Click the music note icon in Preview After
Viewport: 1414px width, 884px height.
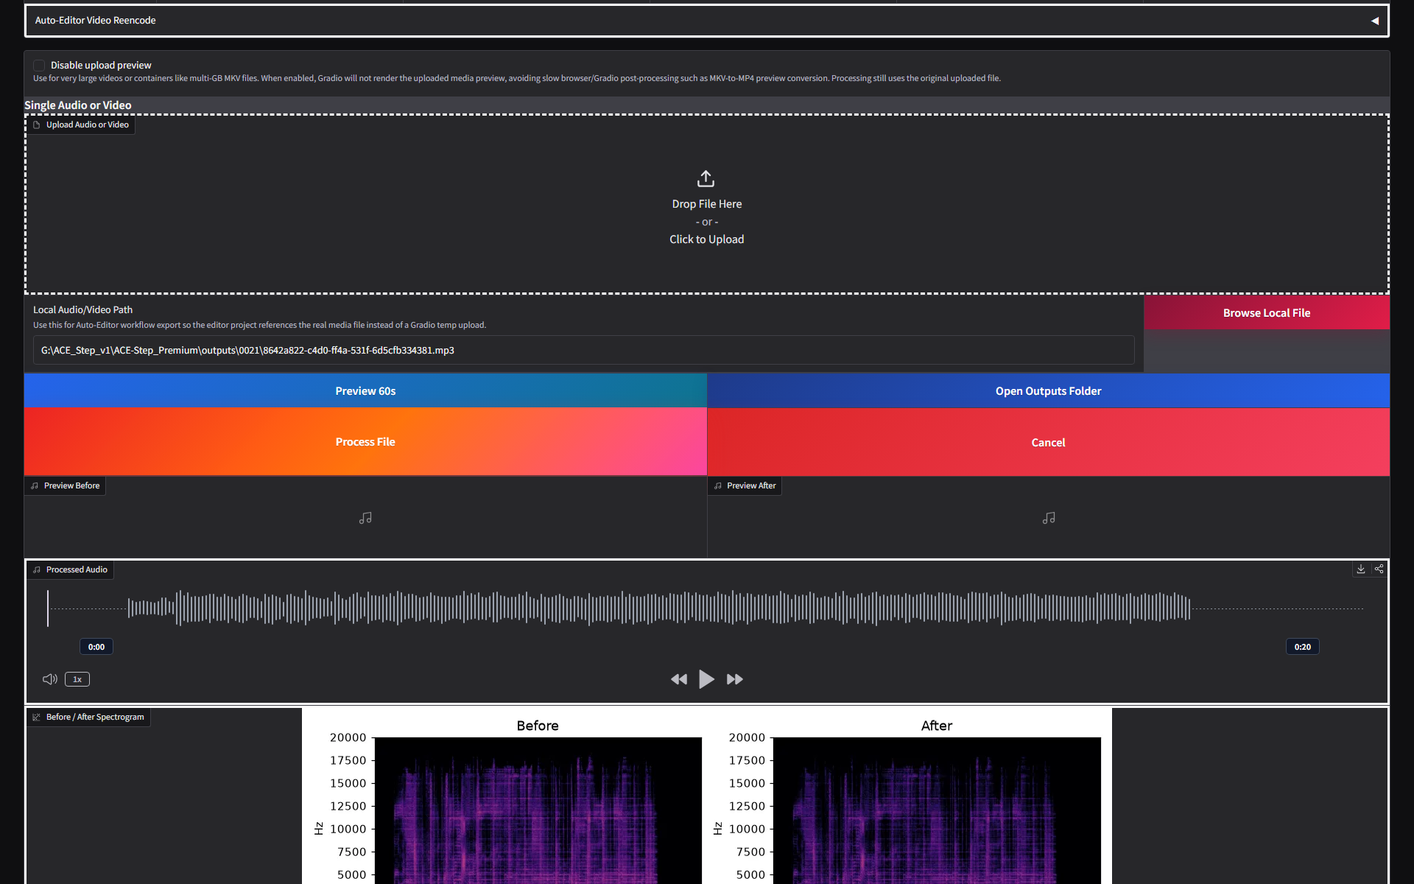pyautogui.click(x=1049, y=519)
